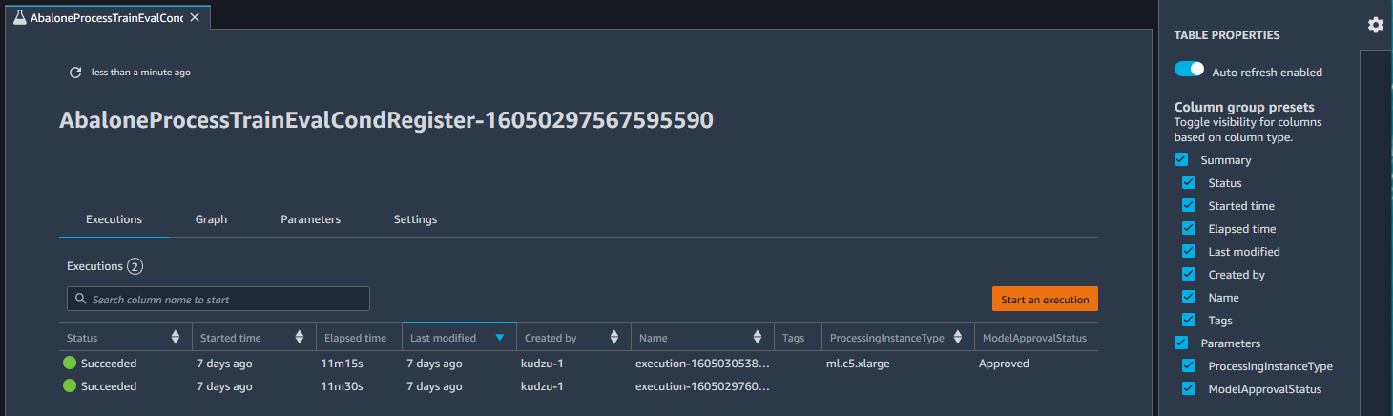Uncheck the Elapsed time column checkbox
This screenshot has height=416, width=1393.
pyautogui.click(x=1189, y=229)
